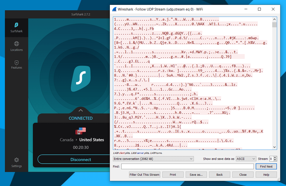Click the Find text input field
The image size is (286, 186).
pos(188,167)
